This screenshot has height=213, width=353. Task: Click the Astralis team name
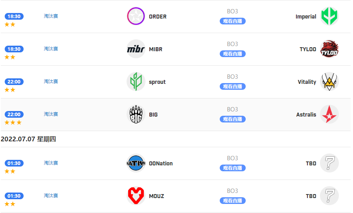pos(306,115)
